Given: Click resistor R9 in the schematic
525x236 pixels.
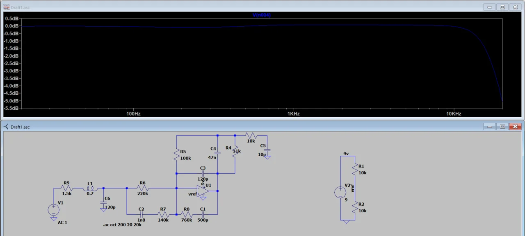Looking at the screenshot, I should click(66, 188).
